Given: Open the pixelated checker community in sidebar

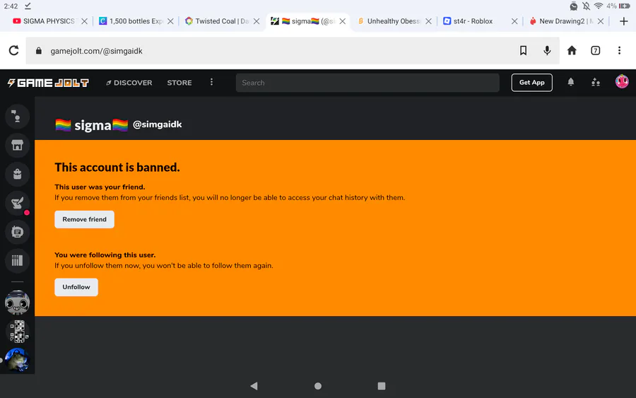Looking at the screenshot, I should click(17, 332).
